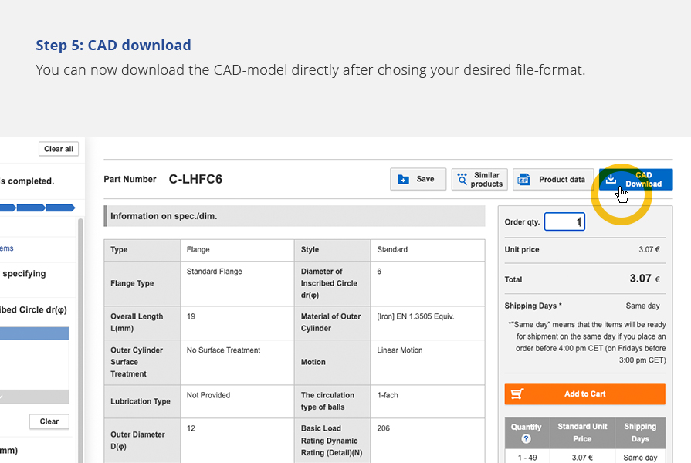Click the last blue progress step arrow
The height and width of the screenshot is (463, 691).
60,208
